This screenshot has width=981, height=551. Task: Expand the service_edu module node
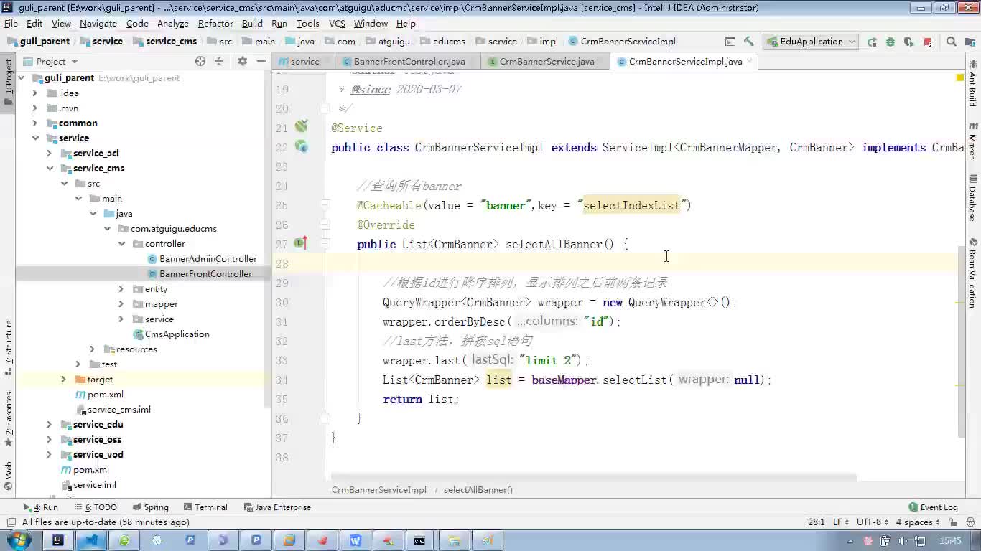[x=50, y=425]
